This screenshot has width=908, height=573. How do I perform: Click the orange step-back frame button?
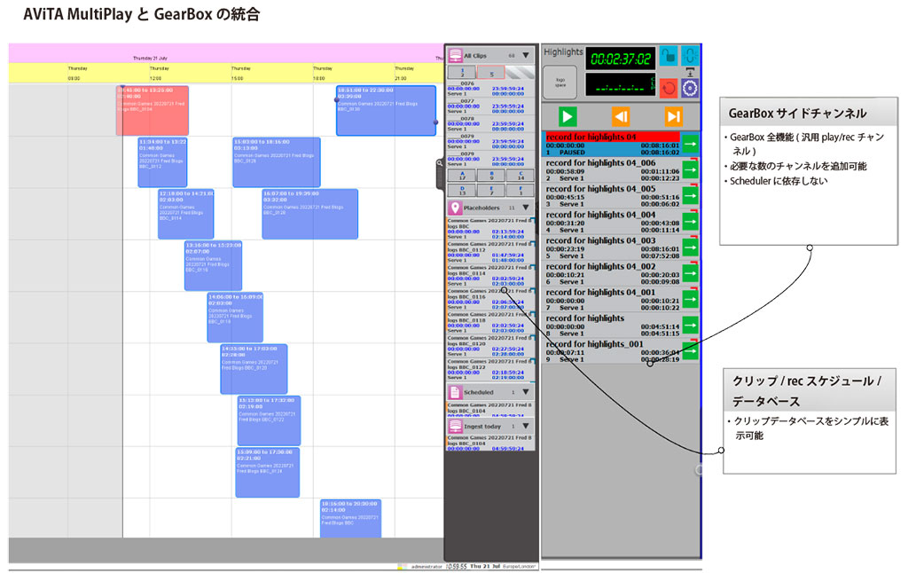tap(621, 116)
